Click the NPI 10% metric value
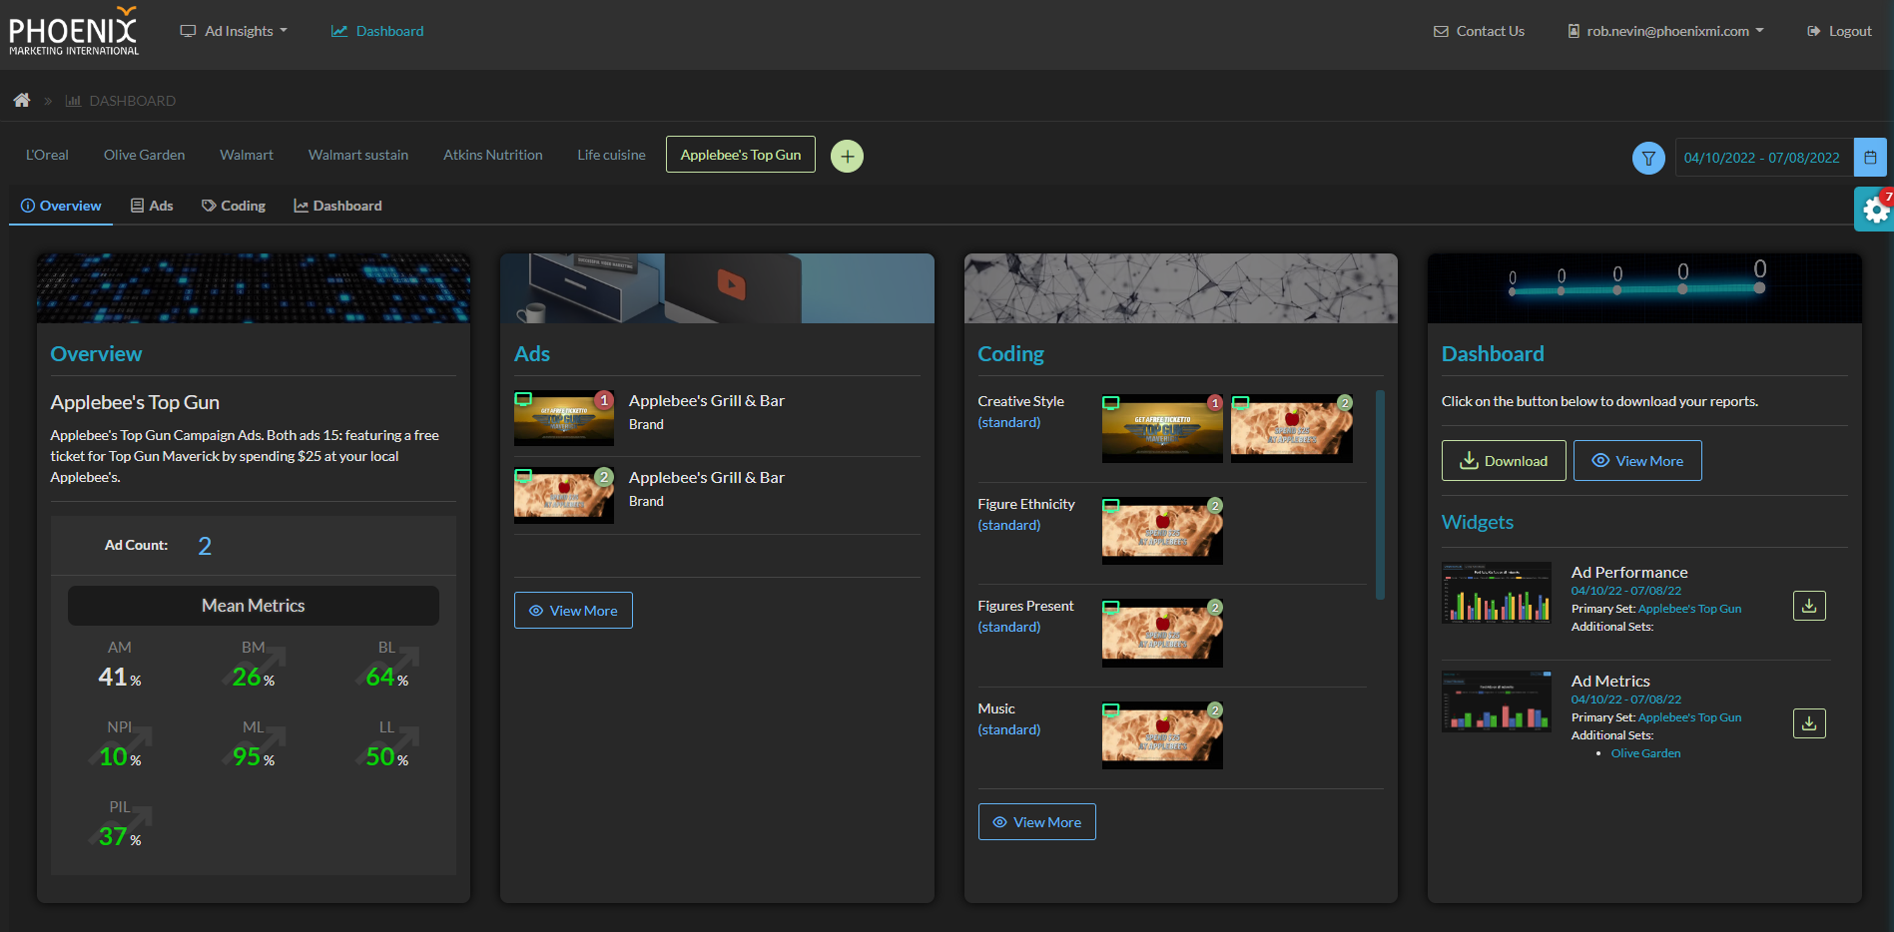Image resolution: width=1894 pixels, height=932 pixels. click(120, 756)
